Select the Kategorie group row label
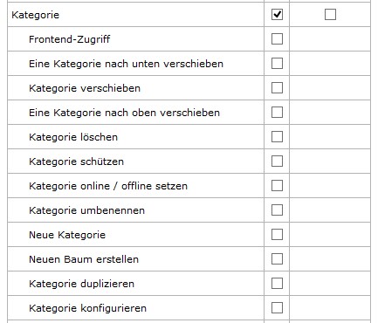 click(x=35, y=15)
